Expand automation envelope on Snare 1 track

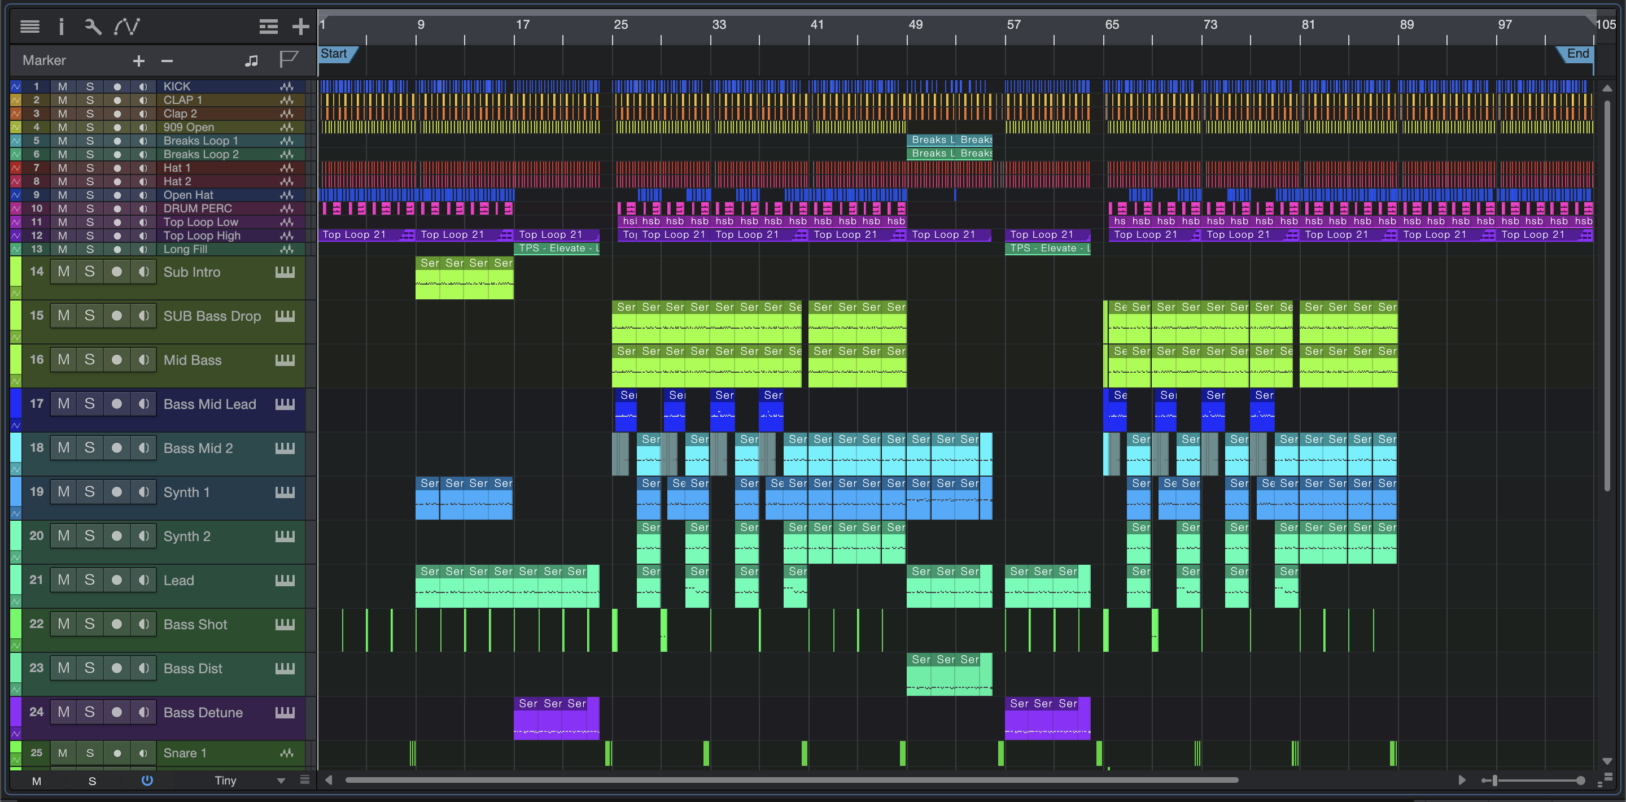point(16,760)
